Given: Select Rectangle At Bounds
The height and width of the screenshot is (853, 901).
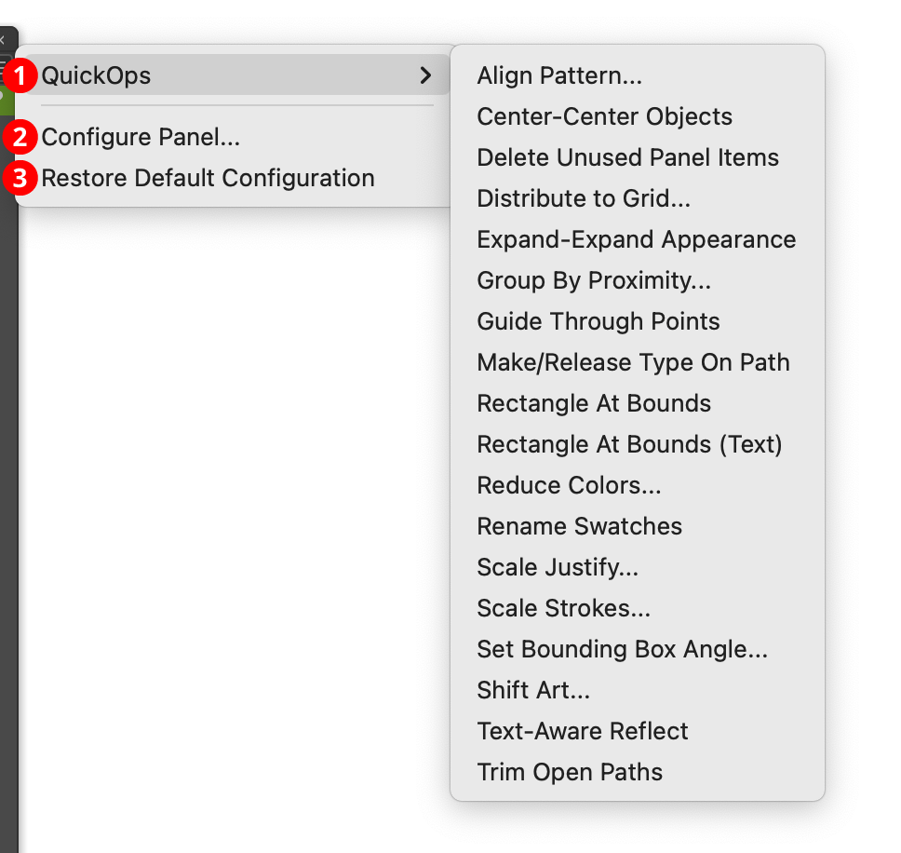Looking at the screenshot, I should coord(593,403).
